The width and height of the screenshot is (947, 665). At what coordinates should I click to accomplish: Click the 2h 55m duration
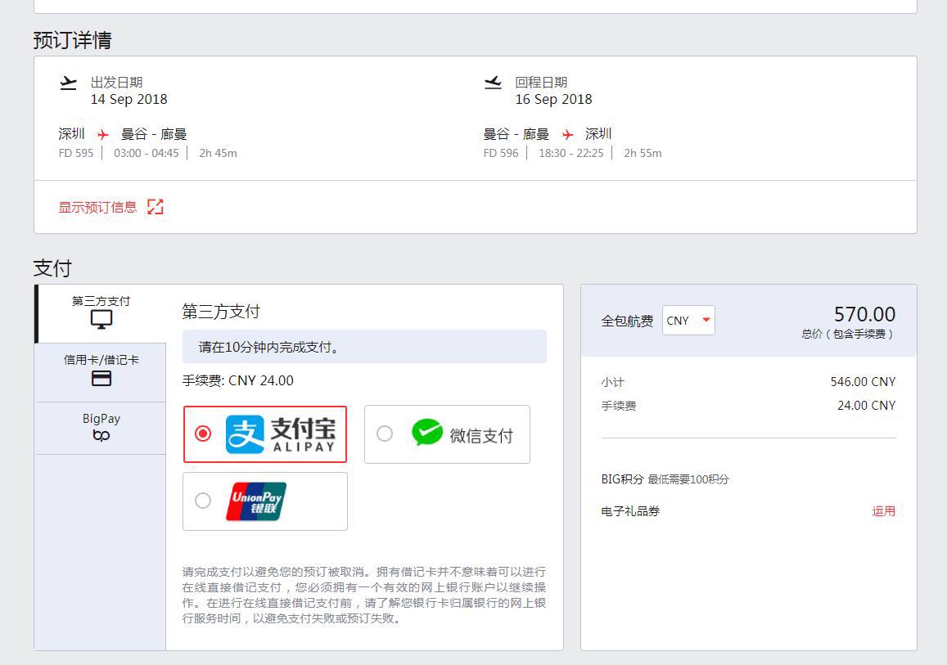click(x=643, y=153)
